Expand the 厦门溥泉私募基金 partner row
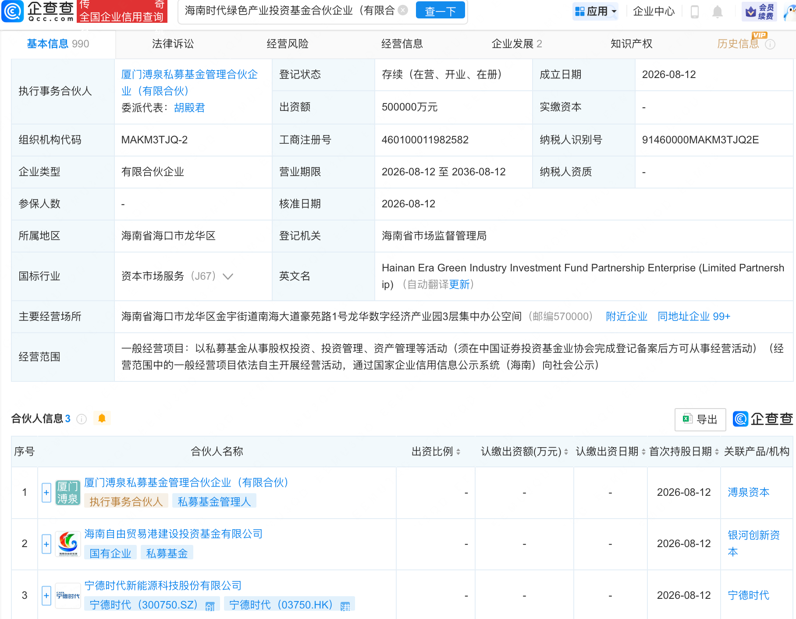The width and height of the screenshot is (796, 619). (x=46, y=493)
